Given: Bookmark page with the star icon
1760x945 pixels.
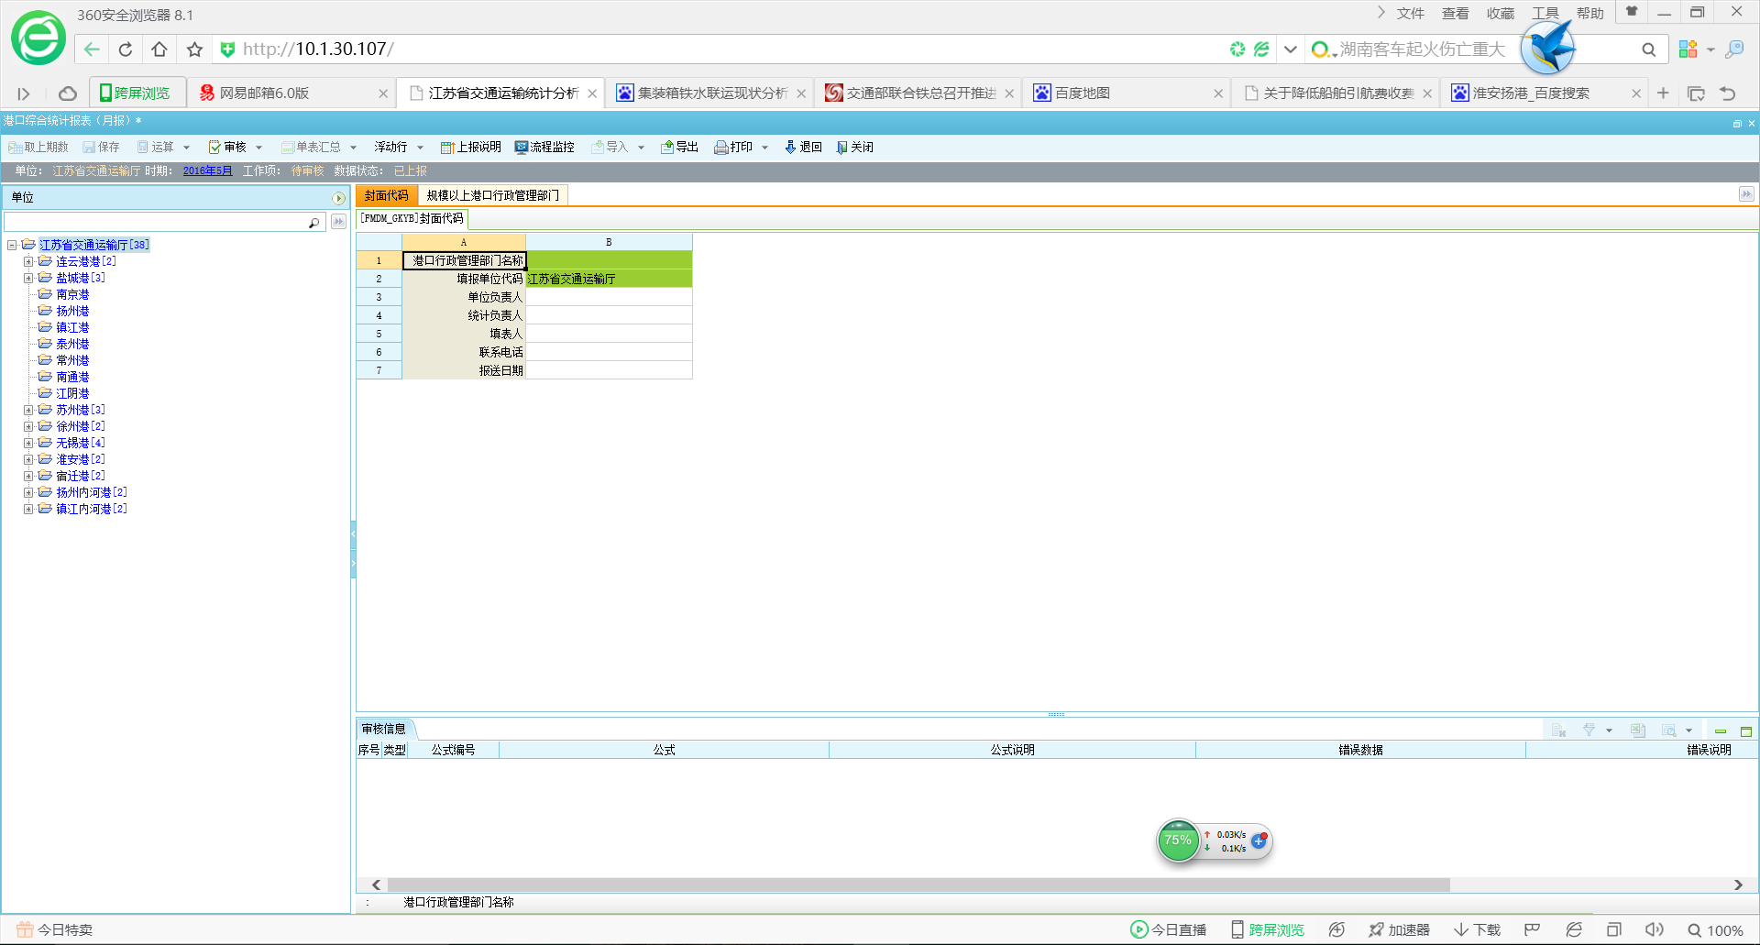Looking at the screenshot, I should coord(194,49).
